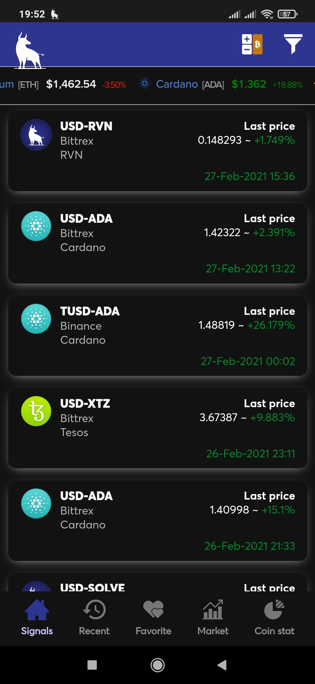
Task: Open USD-ADA signal dated 27-Feb-2021 13:22
Action: pyautogui.click(x=158, y=243)
